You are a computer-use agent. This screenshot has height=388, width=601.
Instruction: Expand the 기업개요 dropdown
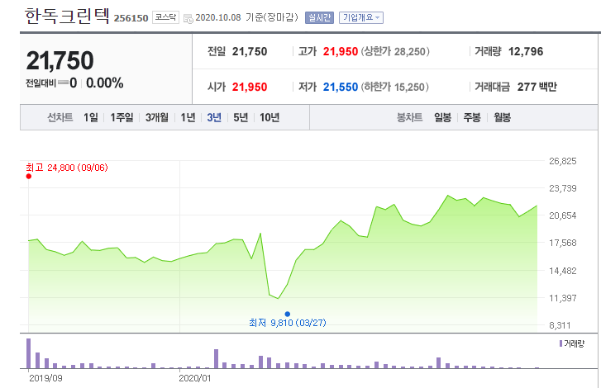pyautogui.click(x=361, y=17)
